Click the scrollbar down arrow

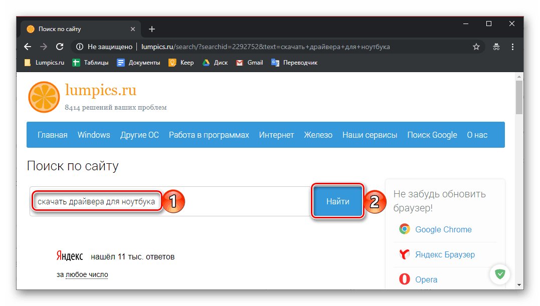[x=519, y=285]
